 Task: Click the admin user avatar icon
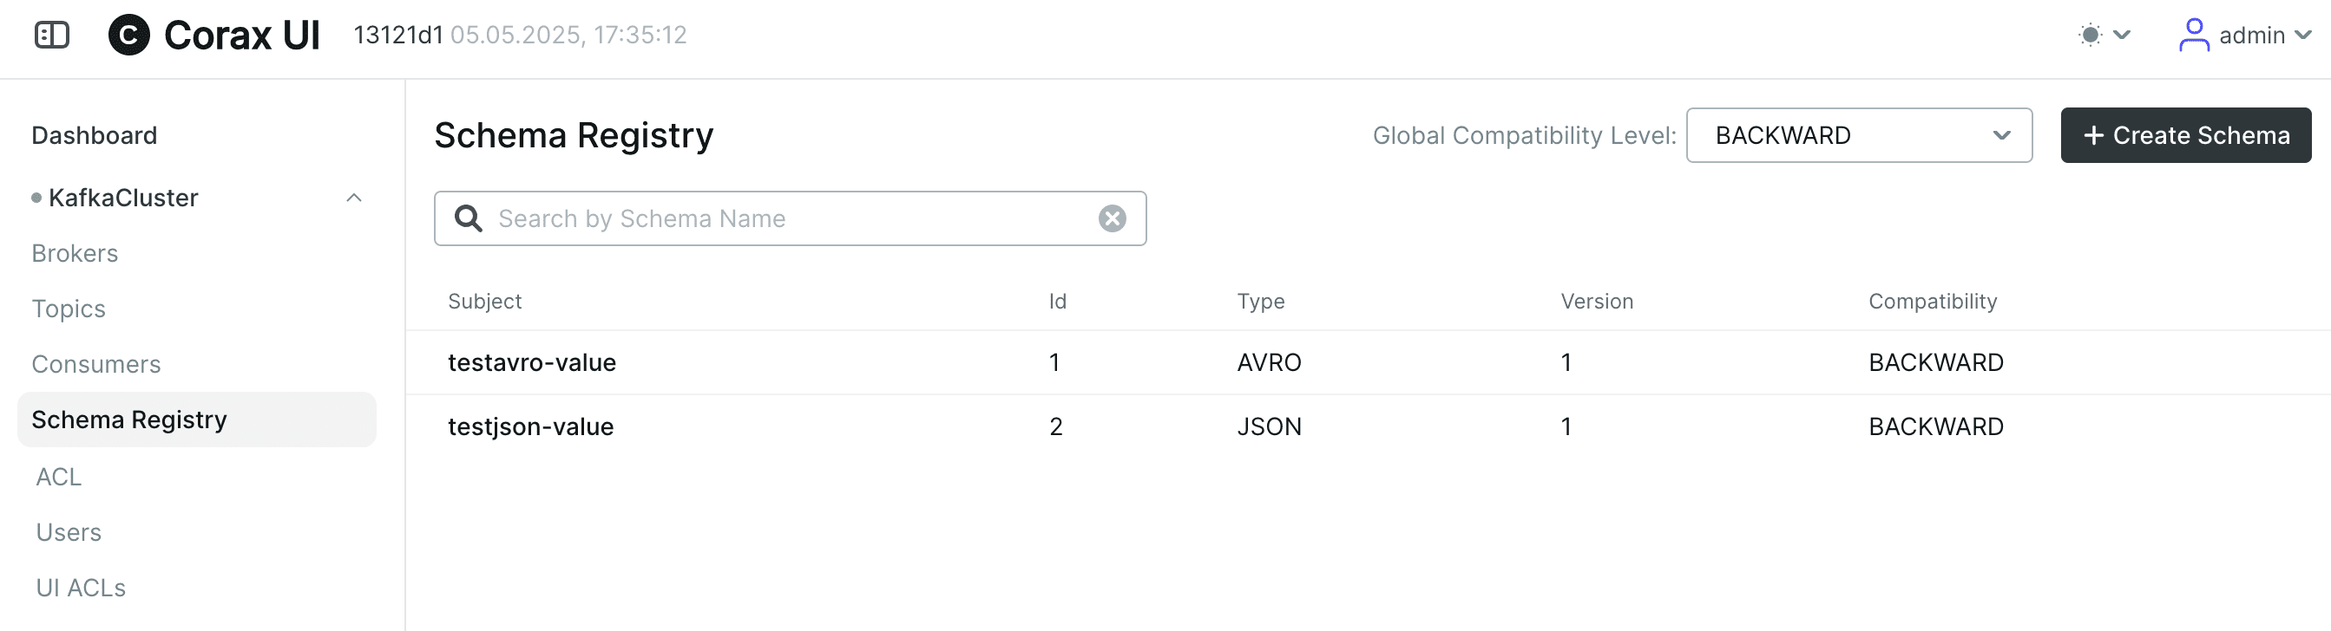click(2192, 36)
